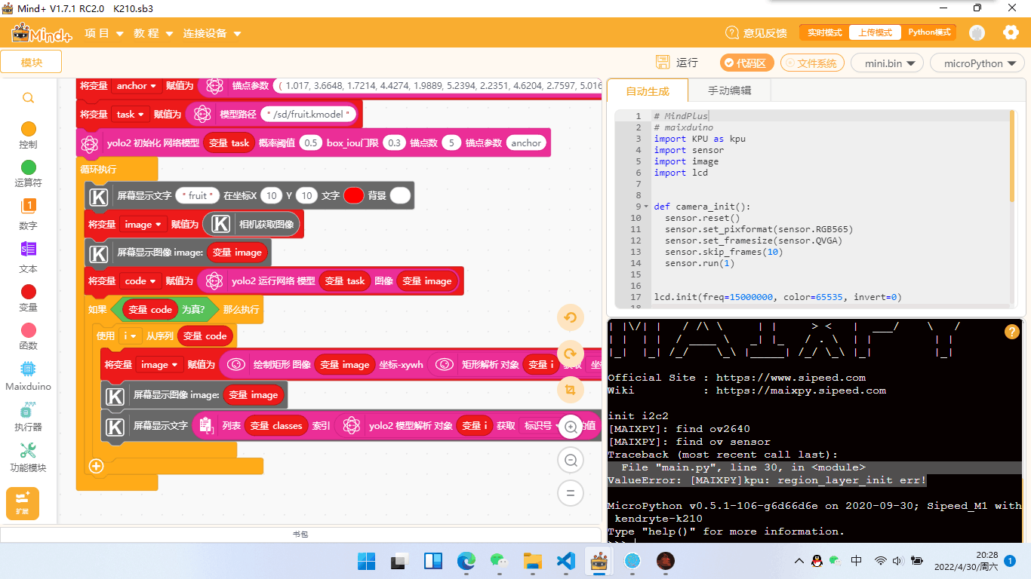Image resolution: width=1031 pixels, height=579 pixels.
Task: Switch to Python模式 mode
Action: coord(929,32)
